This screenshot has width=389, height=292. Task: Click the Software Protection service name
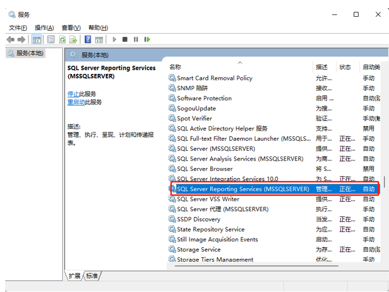[x=204, y=98]
